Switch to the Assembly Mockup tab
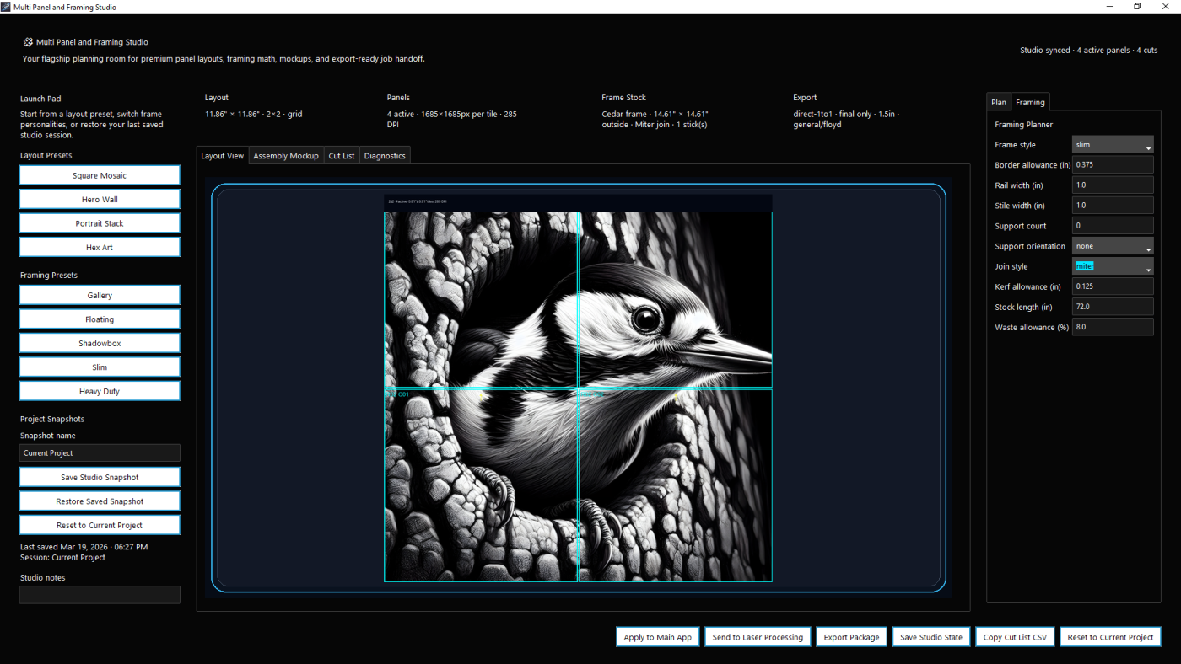This screenshot has height=664, width=1181. [286, 156]
